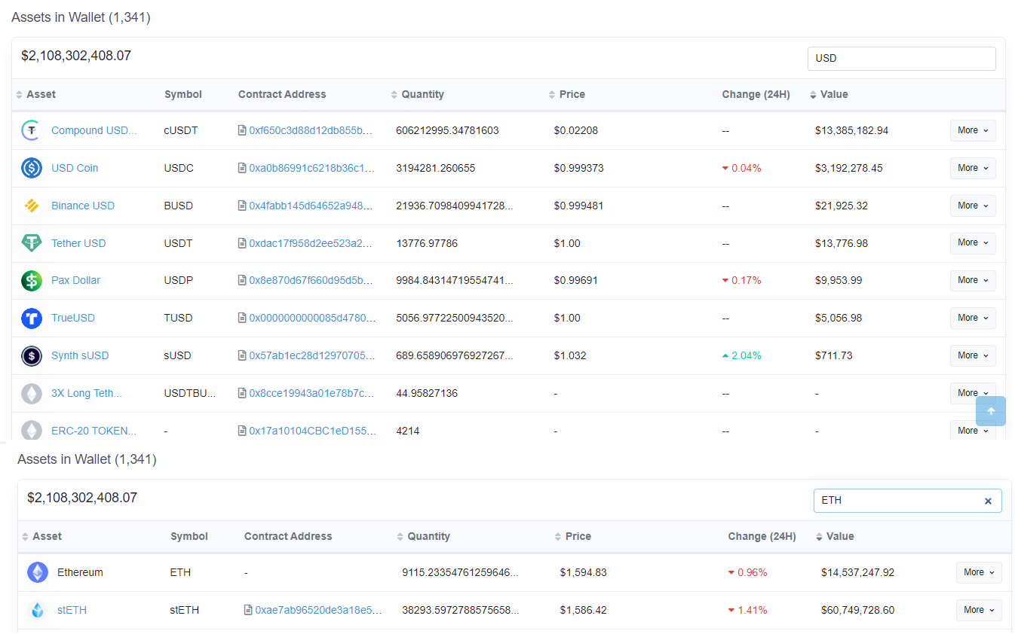This screenshot has width=1015, height=634.
Task: Sort by Value in USD table
Action: tap(829, 94)
